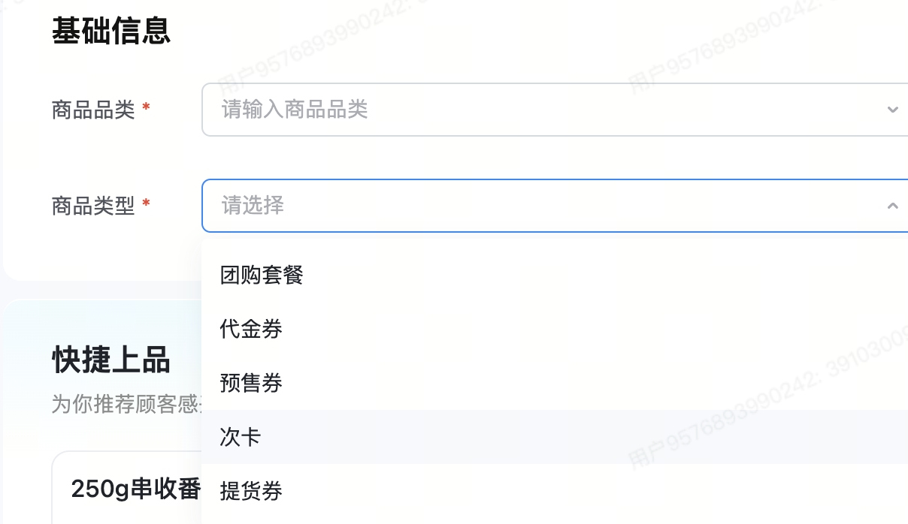
Task: Click the 为你推荐顾客感 subtitle text
Action: coord(125,404)
